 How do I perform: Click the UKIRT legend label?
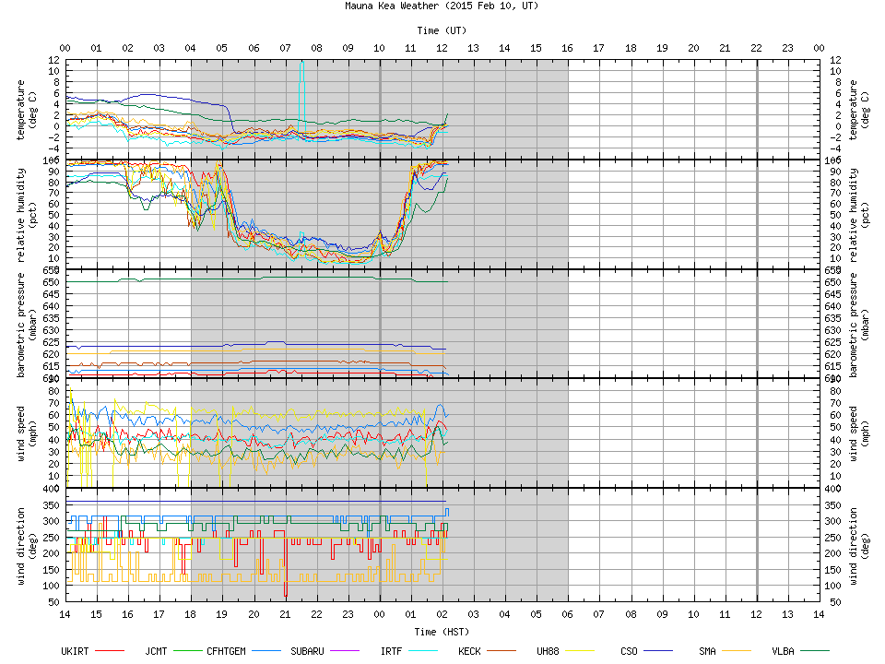[x=77, y=651]
